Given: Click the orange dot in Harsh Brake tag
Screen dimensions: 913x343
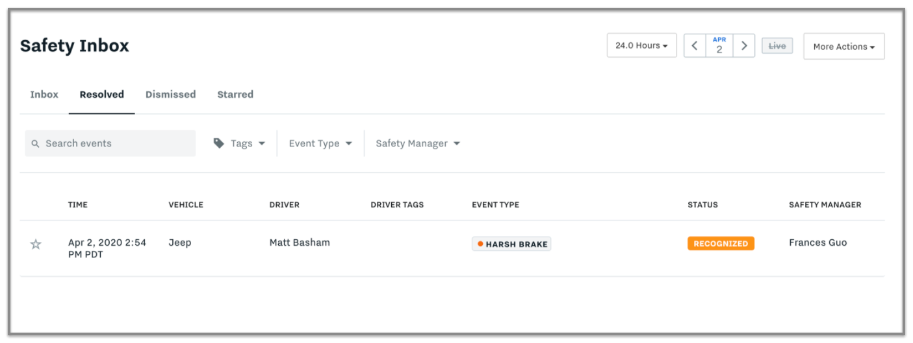Looking at the screenshot, I should [480, 244].
